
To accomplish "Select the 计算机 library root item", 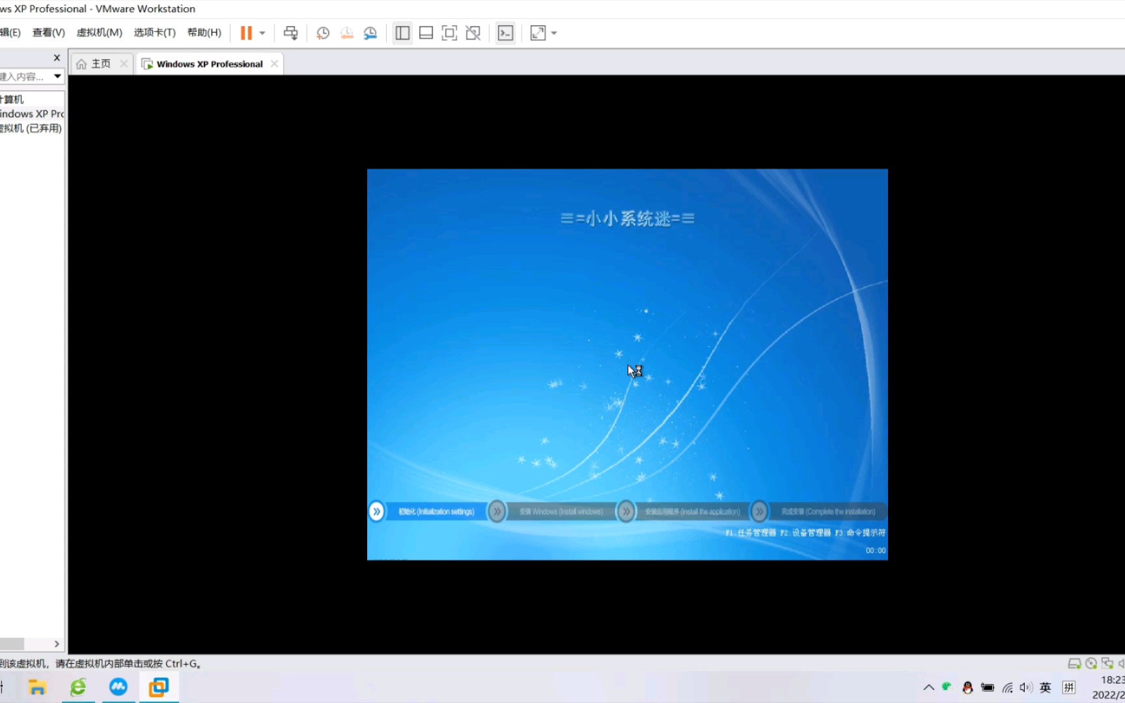I will pos(12,100).
